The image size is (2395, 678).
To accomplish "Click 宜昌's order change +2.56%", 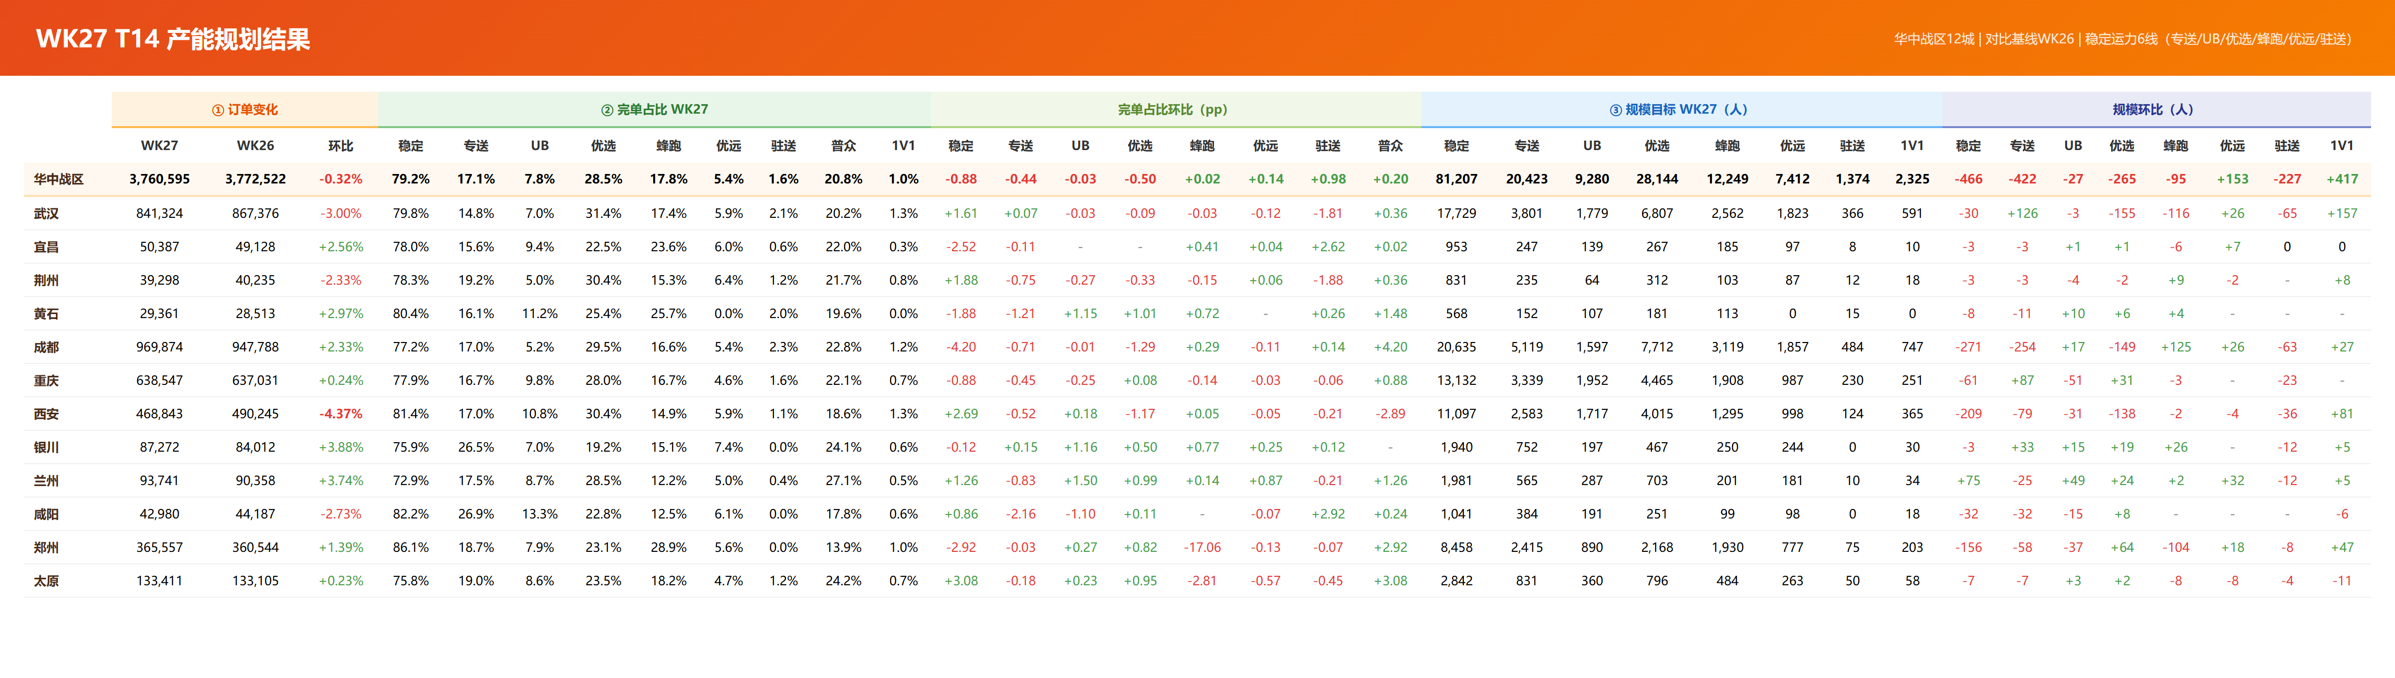I will tap(341, 247).
